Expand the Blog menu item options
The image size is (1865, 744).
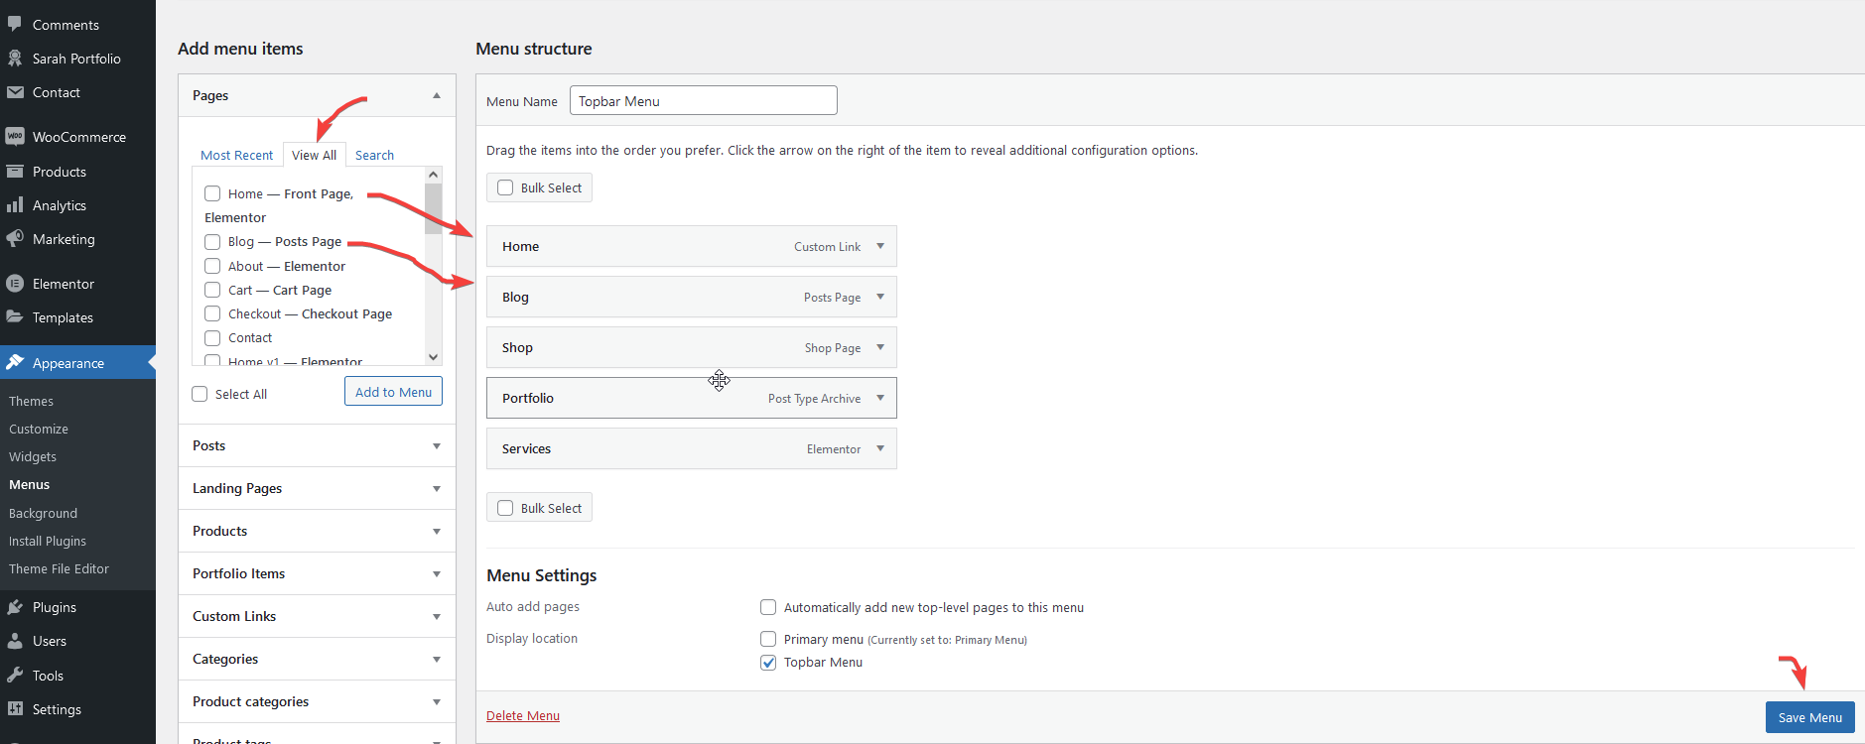[x=880, y=297]
